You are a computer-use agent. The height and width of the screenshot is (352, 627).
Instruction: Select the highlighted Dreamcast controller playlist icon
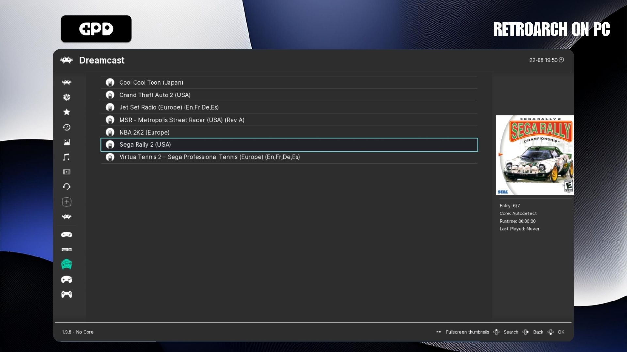click(67, 264)
